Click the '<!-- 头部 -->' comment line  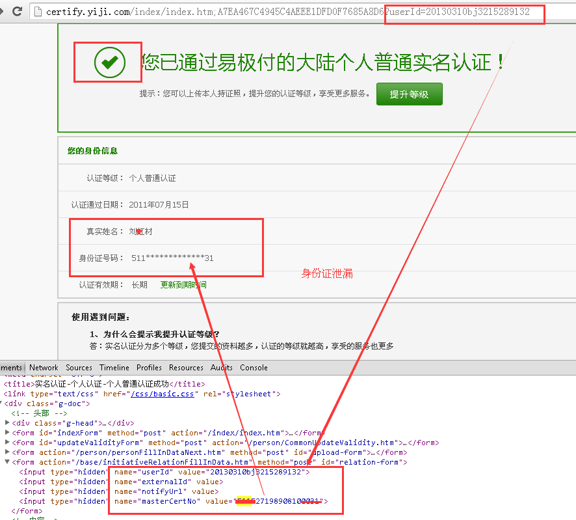pyautogui.click(x=39, y=413)
